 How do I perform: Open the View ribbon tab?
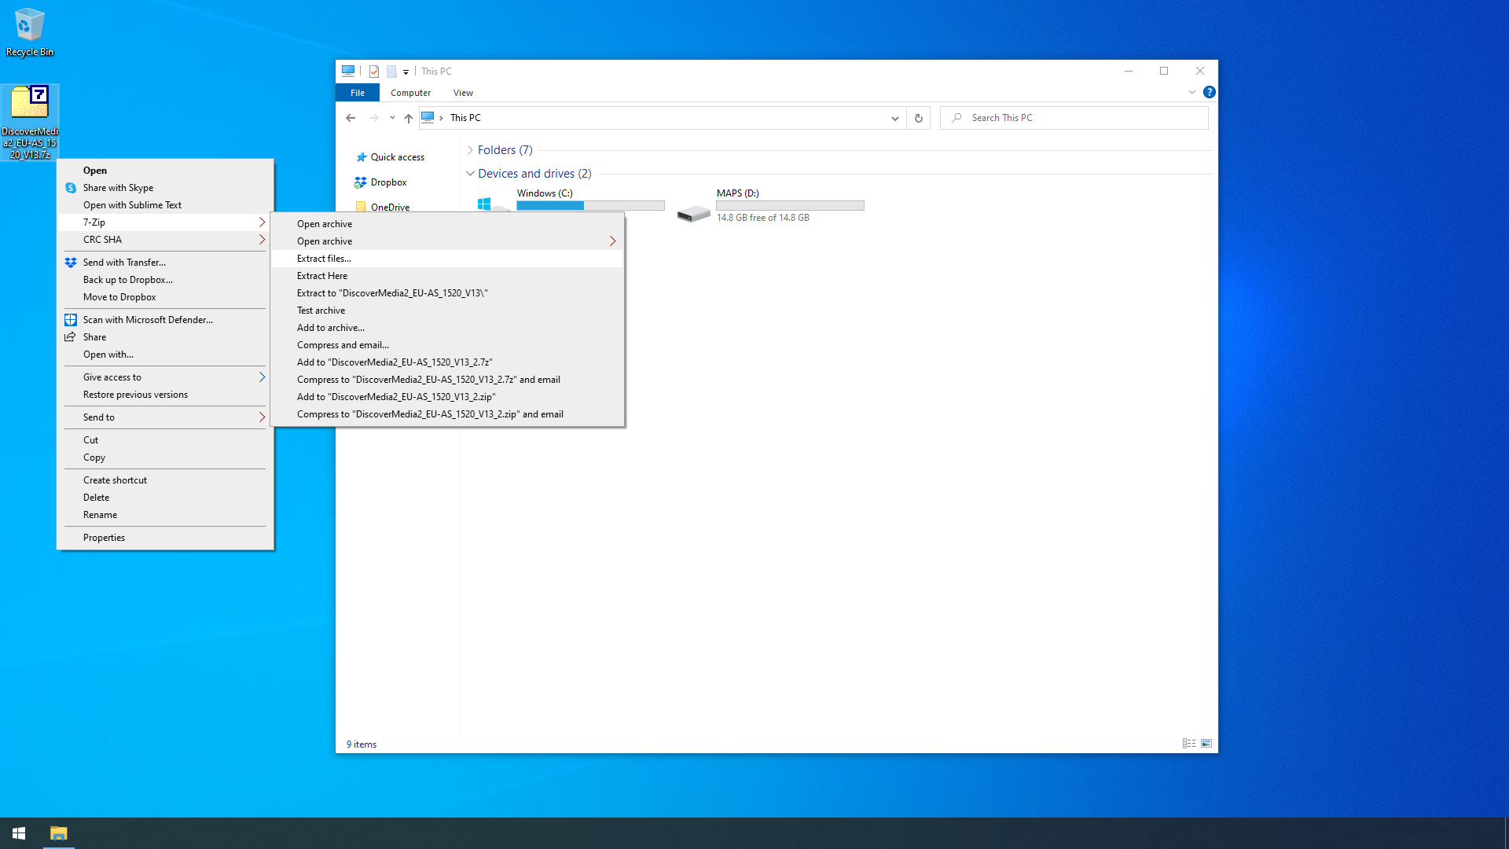click(x=463, y=93)
